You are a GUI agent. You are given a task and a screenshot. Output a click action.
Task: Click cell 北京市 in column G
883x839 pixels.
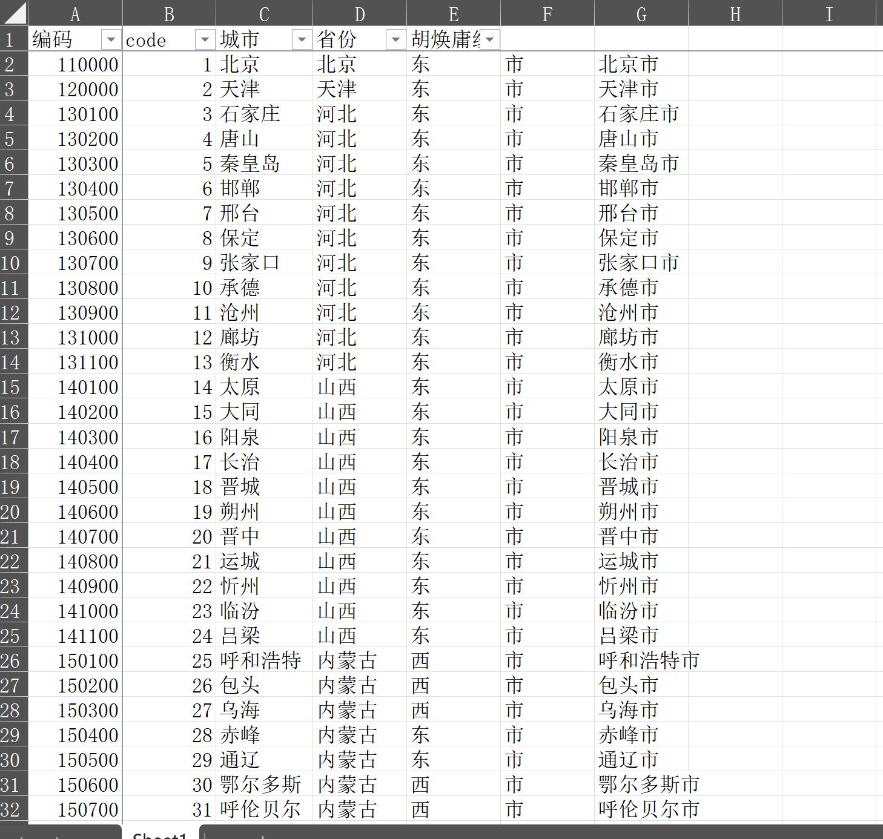641,64
